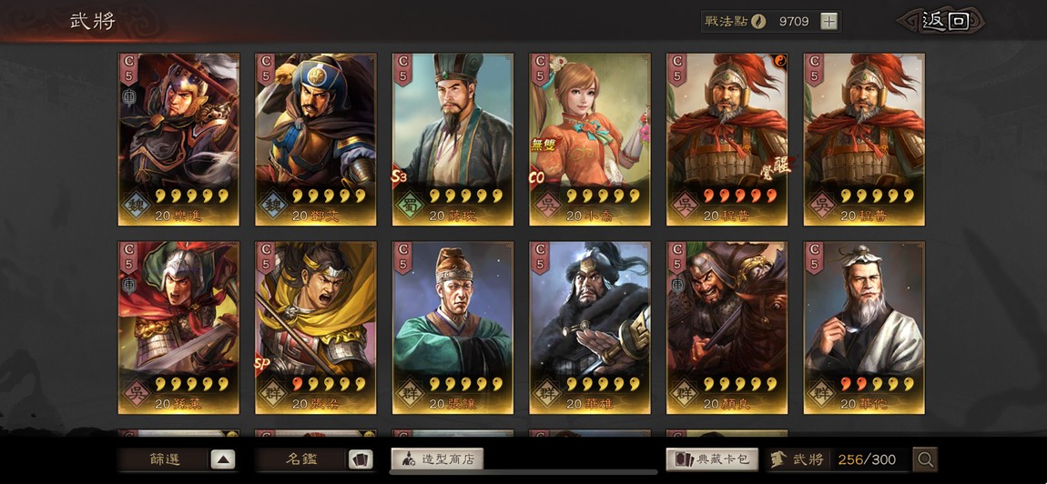Viewport: 1047px width, 484px height.
Task: Open the magnifier search icon
Action: click(x=926, y=459)
